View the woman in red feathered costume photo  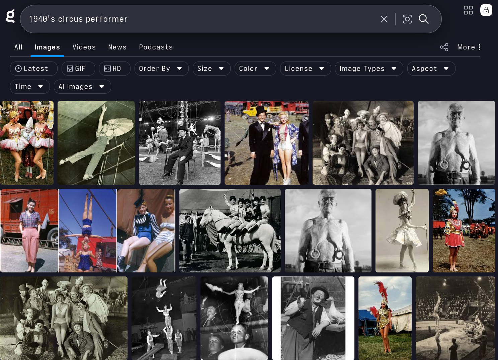tap(464, 231)
